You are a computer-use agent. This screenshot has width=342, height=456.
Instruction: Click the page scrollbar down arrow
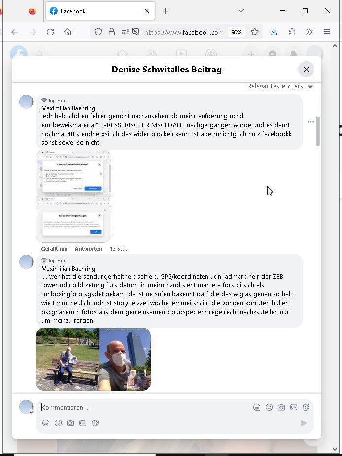point(335,449)
